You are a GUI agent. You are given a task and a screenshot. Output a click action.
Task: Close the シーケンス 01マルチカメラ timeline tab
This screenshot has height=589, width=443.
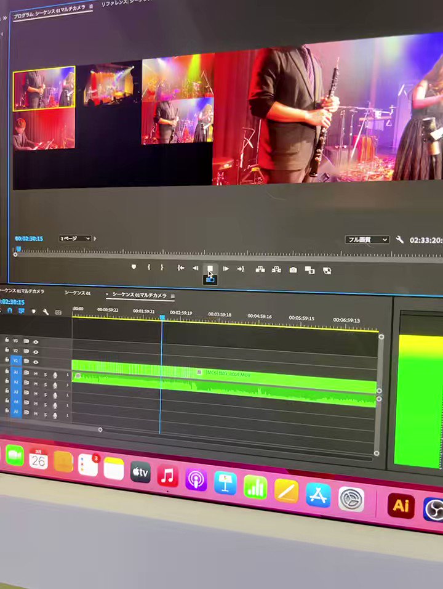[107, 294]
